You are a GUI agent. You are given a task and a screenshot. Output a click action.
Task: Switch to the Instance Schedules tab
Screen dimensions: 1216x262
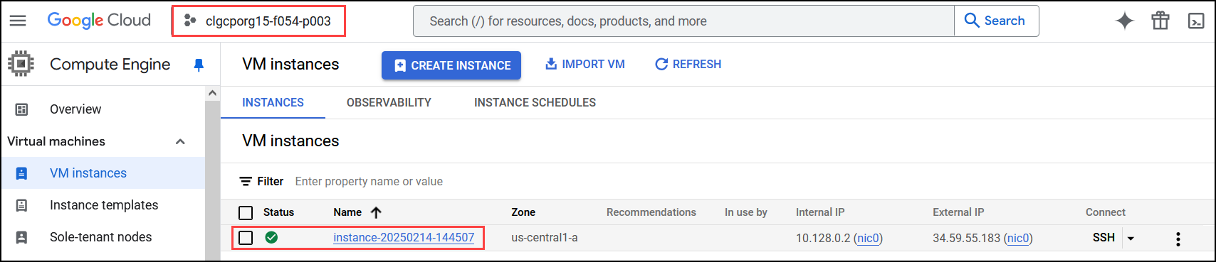pos(535,102)
